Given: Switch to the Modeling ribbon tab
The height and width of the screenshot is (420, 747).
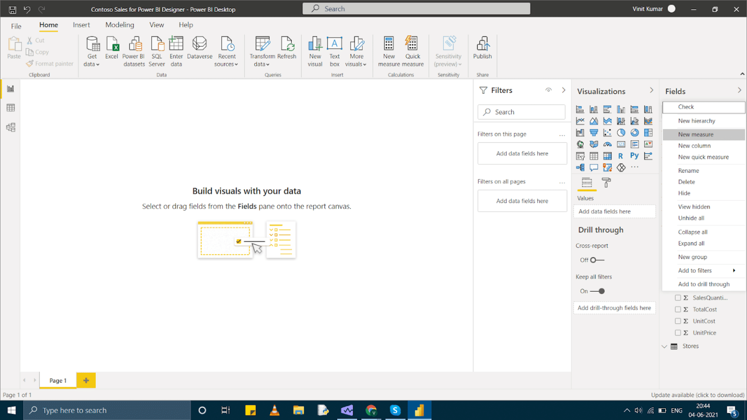Looking at the screenshot, I should 119,25.
